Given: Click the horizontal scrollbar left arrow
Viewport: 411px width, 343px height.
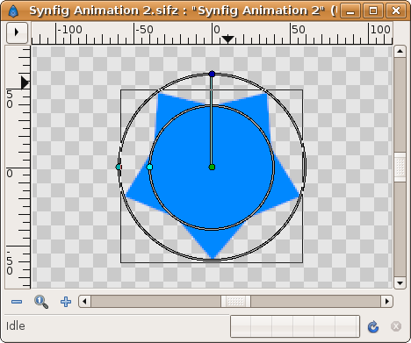Looking at the screenshot, I should tap(84, 301).
